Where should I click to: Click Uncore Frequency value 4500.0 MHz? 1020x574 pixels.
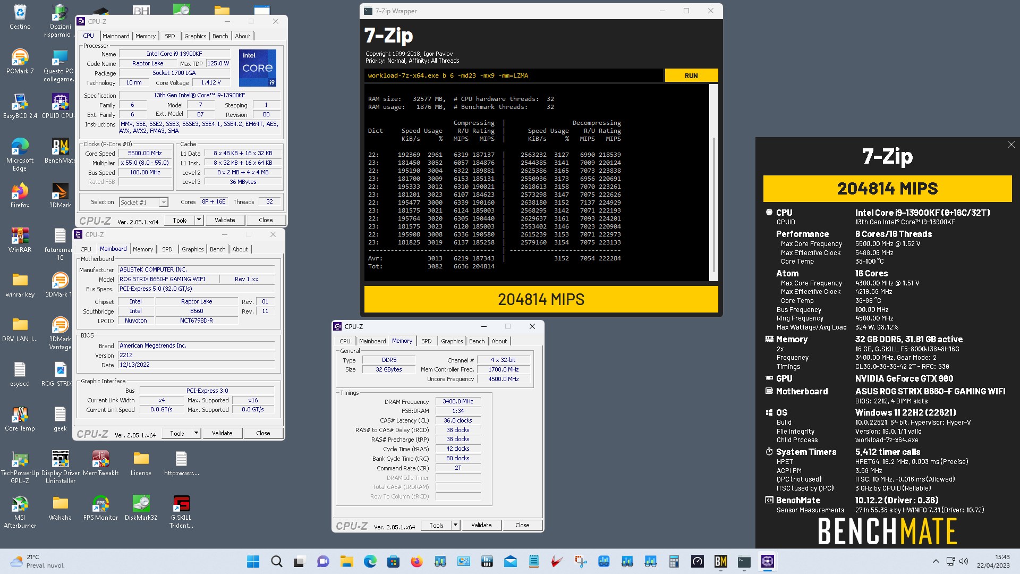point(504,379)
